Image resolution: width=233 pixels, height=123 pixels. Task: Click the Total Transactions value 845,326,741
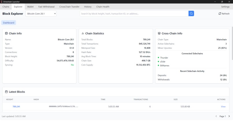(145, 44)
